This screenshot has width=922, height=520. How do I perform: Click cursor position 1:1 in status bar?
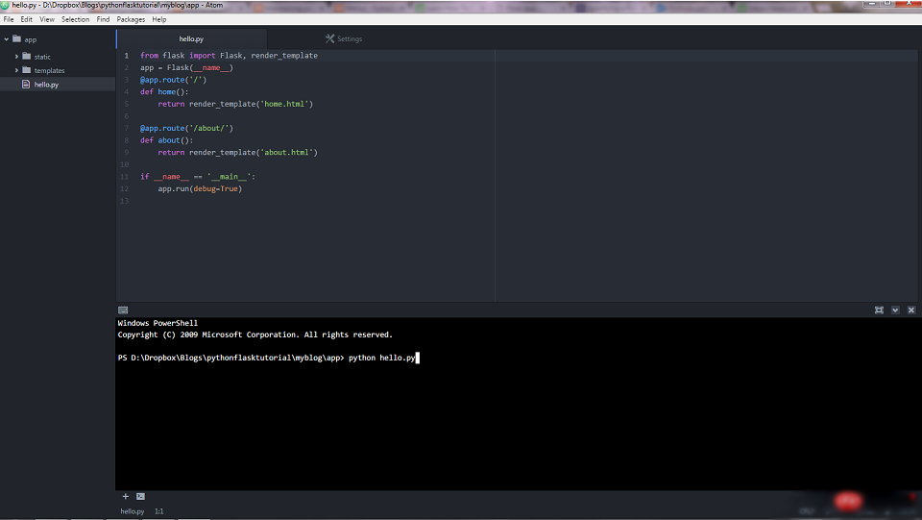pos(158,511)
